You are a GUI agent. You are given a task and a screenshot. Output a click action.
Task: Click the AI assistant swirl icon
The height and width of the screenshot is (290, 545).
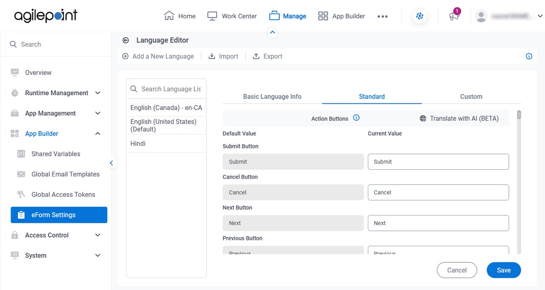[420, 16]
